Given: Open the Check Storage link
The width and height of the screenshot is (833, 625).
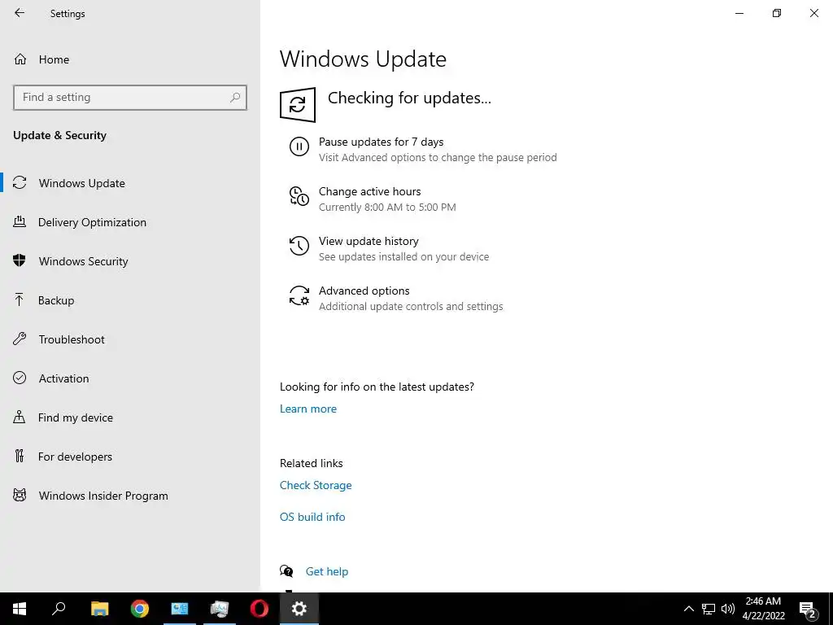Looking at the screenshot, I should point(316,485).
